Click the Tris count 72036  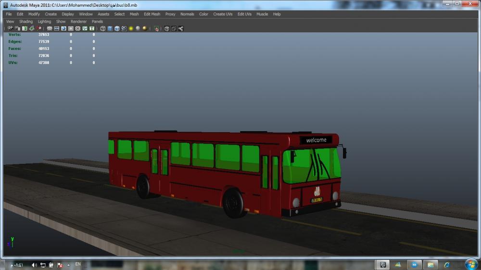click(x=44, y=55)
